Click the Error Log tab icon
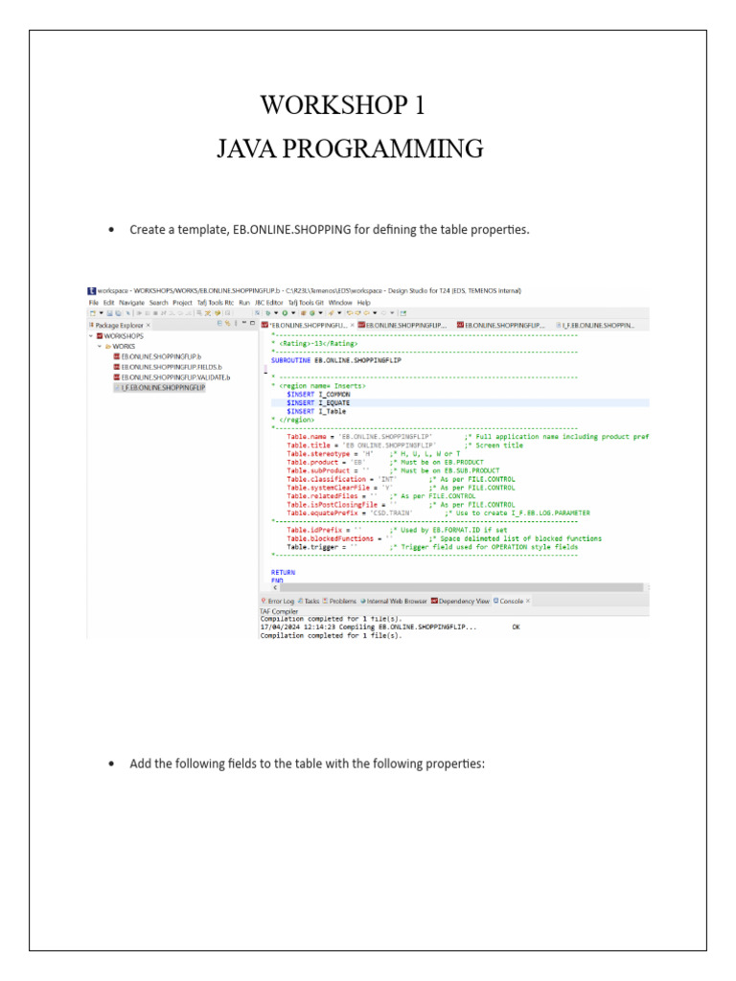 [x=264, y=602]
